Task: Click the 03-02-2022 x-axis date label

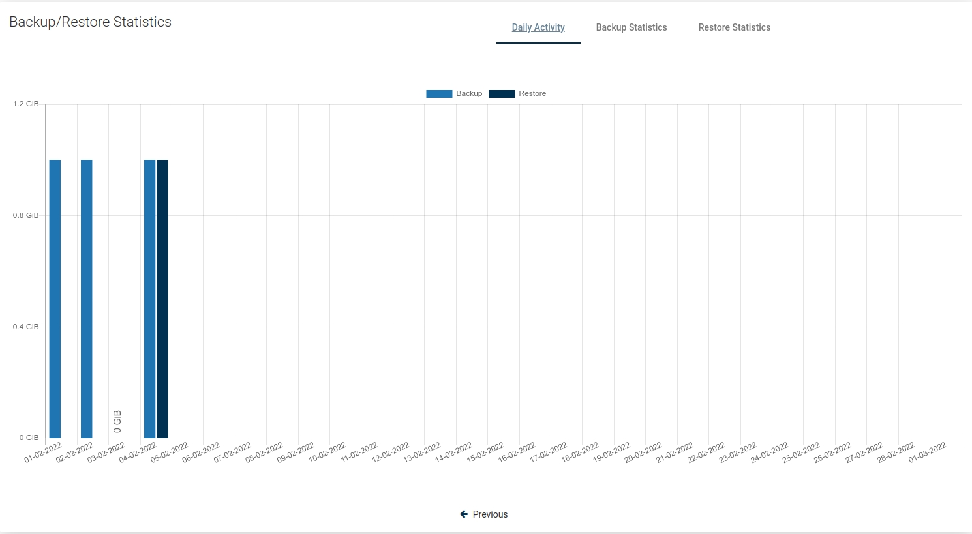Action: (x=106, y=452)
